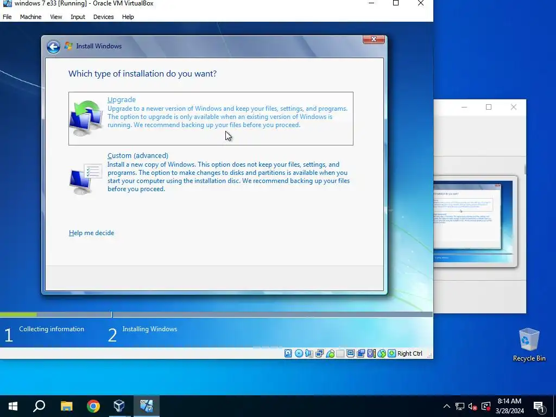The image size is (556, 417).
Task: Open the Help me decide link
Action: tap(91, 233)
